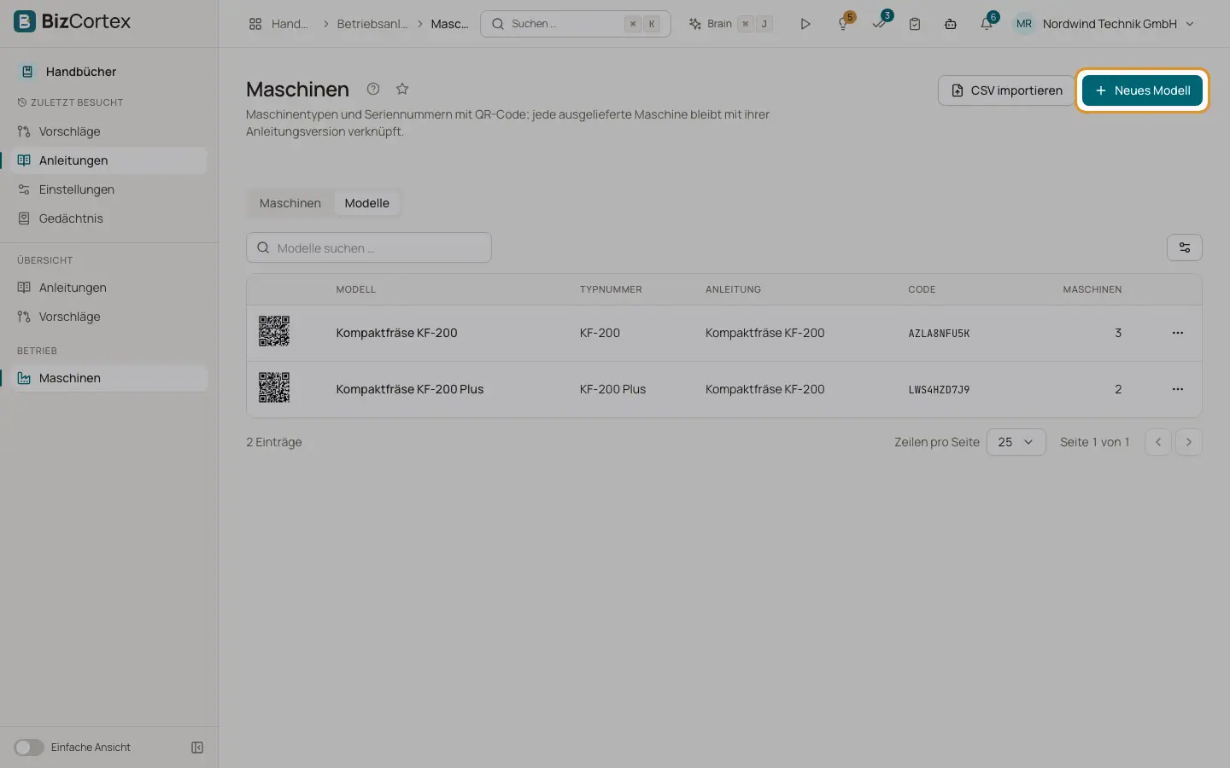Viewport: 1230px width, 768px height.
Task: Click the Hand... breadcrumb link
Action: [x=290, y=24]
